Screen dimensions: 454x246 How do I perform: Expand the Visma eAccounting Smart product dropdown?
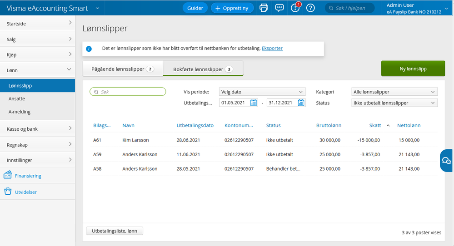pos(98,8)
